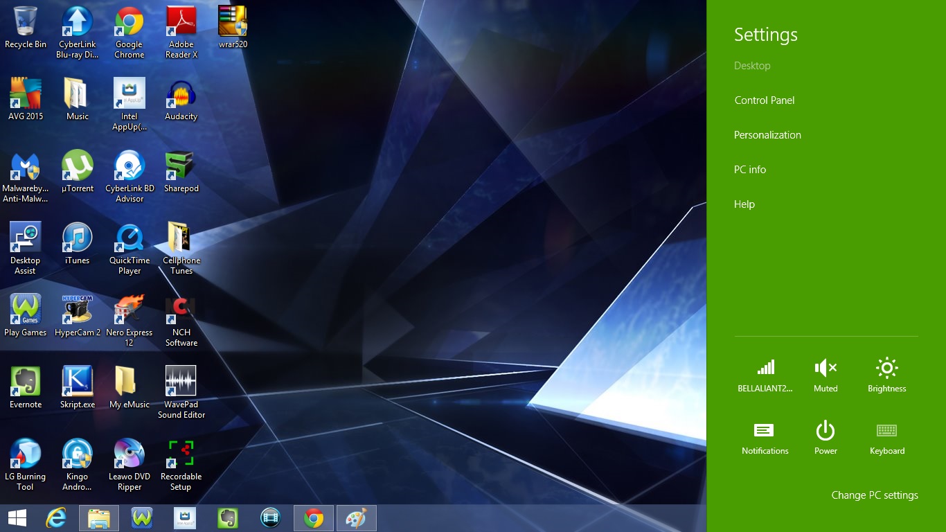
Task: Select Audacity desktop shortcut
Action: pyautogui.click(x=181, y=100)
